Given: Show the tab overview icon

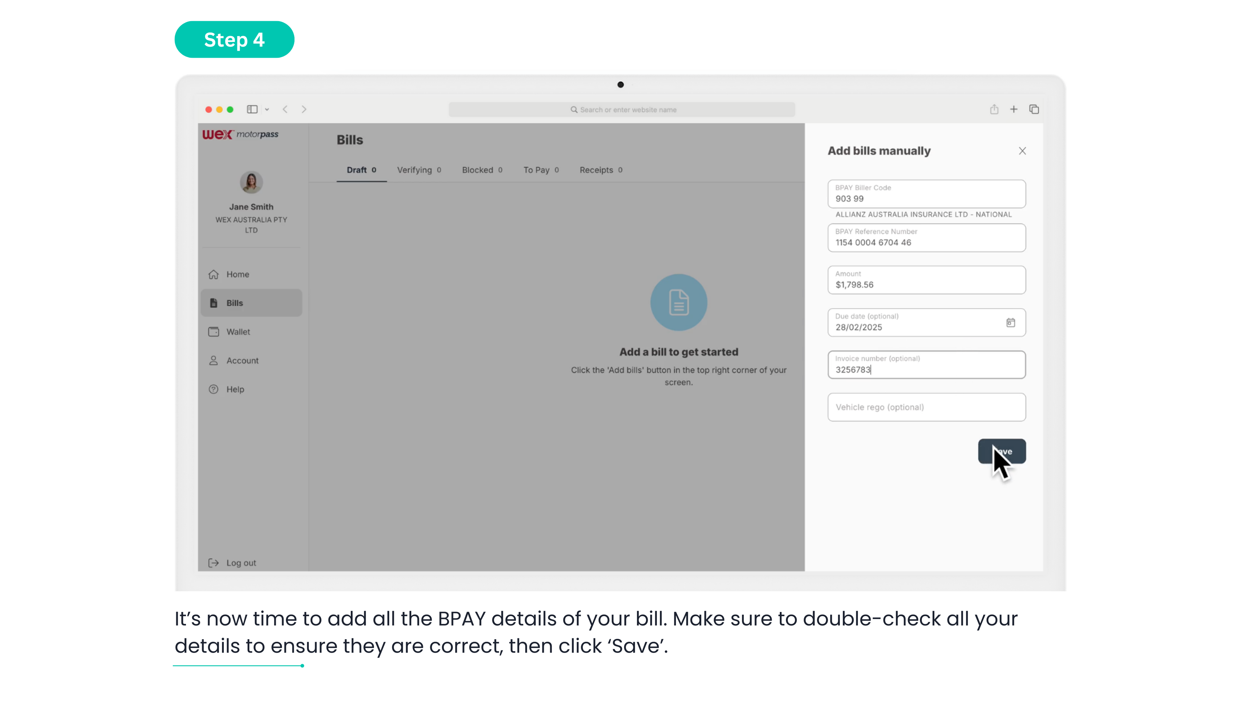Looking at the screenshot, I should coord(1034,109).
